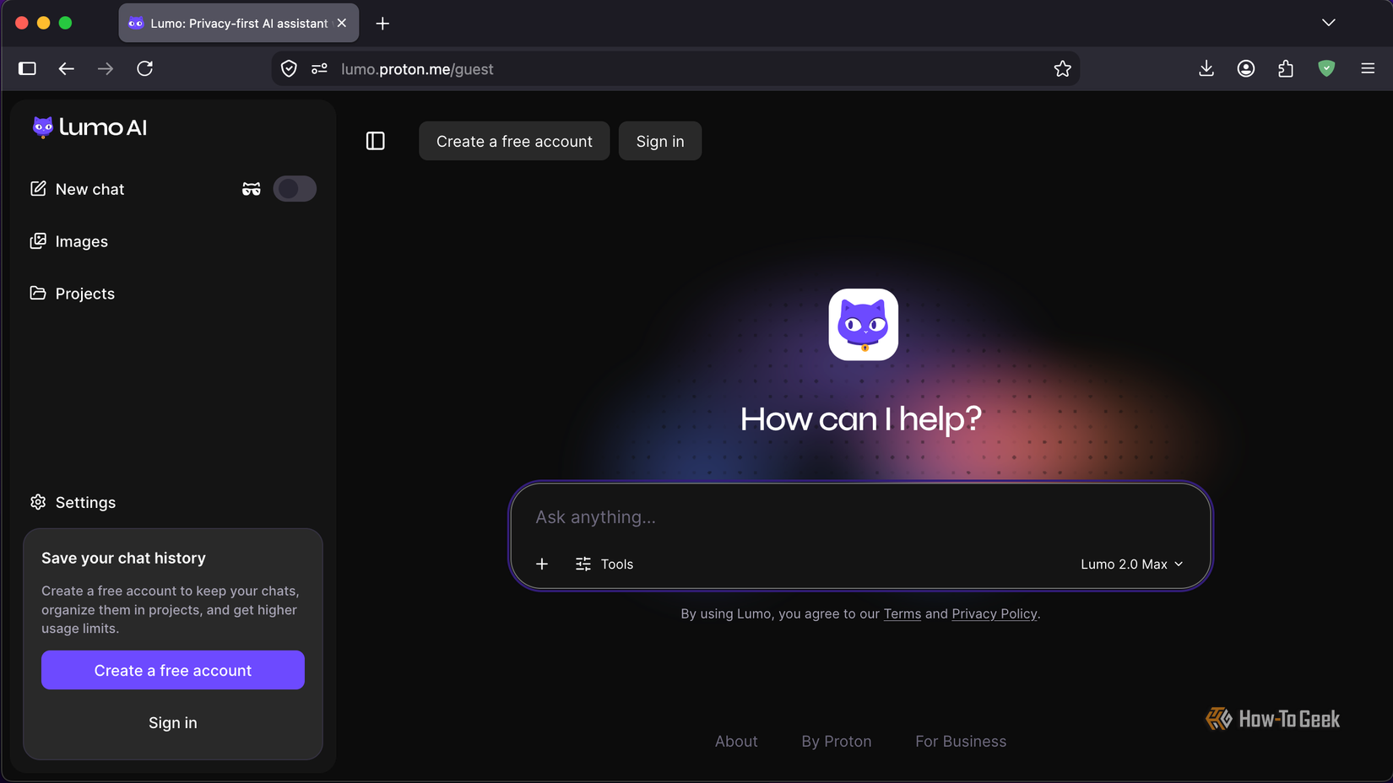Image resolution: width=1393 pixels, height=783 pixels.
Task: Open the browser downloads panel
Action: [1206, 68]
